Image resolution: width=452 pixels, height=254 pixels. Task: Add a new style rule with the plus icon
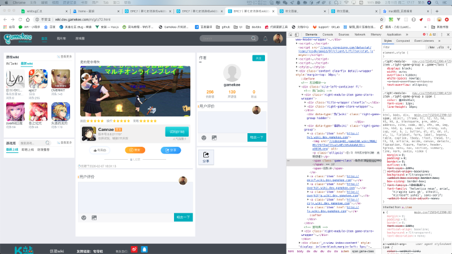pyautogui.click(x=448, y=47)
